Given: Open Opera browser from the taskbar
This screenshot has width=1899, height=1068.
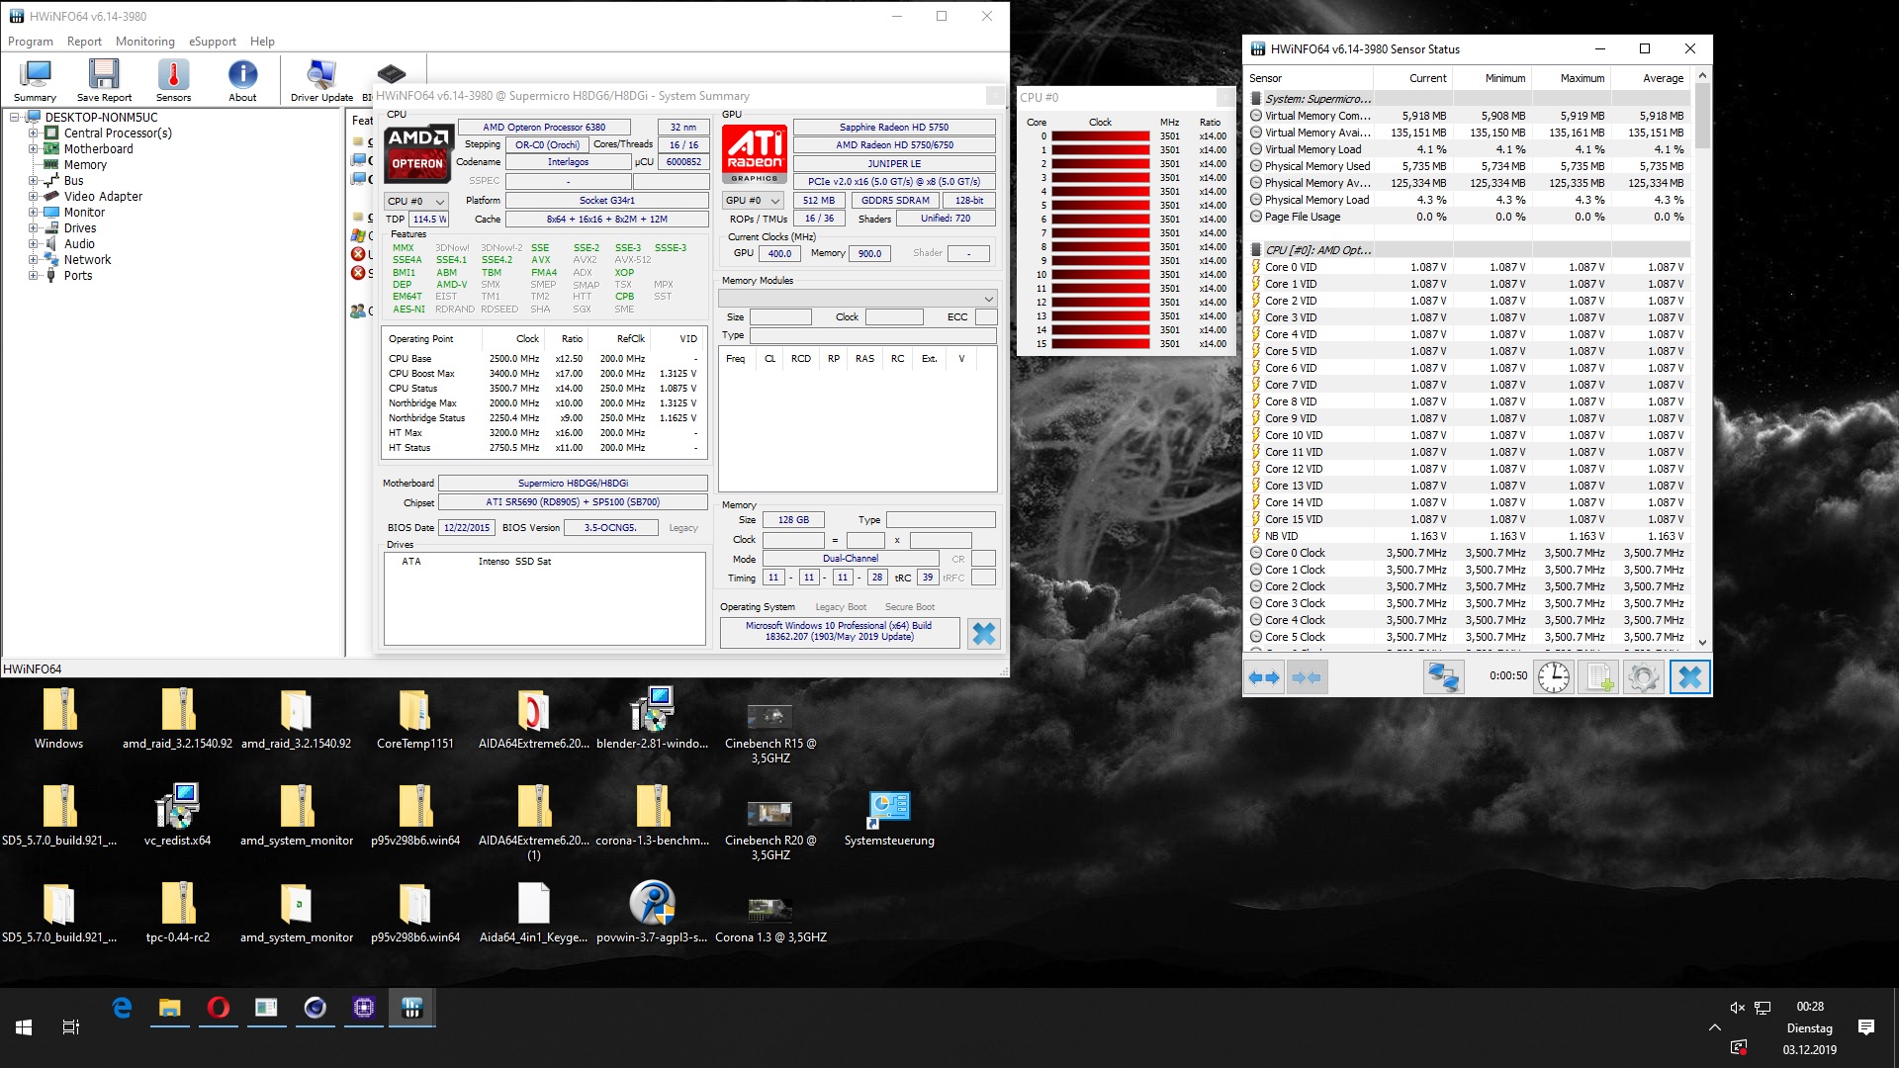Looking at the screenshot, I should (218, 1008).
